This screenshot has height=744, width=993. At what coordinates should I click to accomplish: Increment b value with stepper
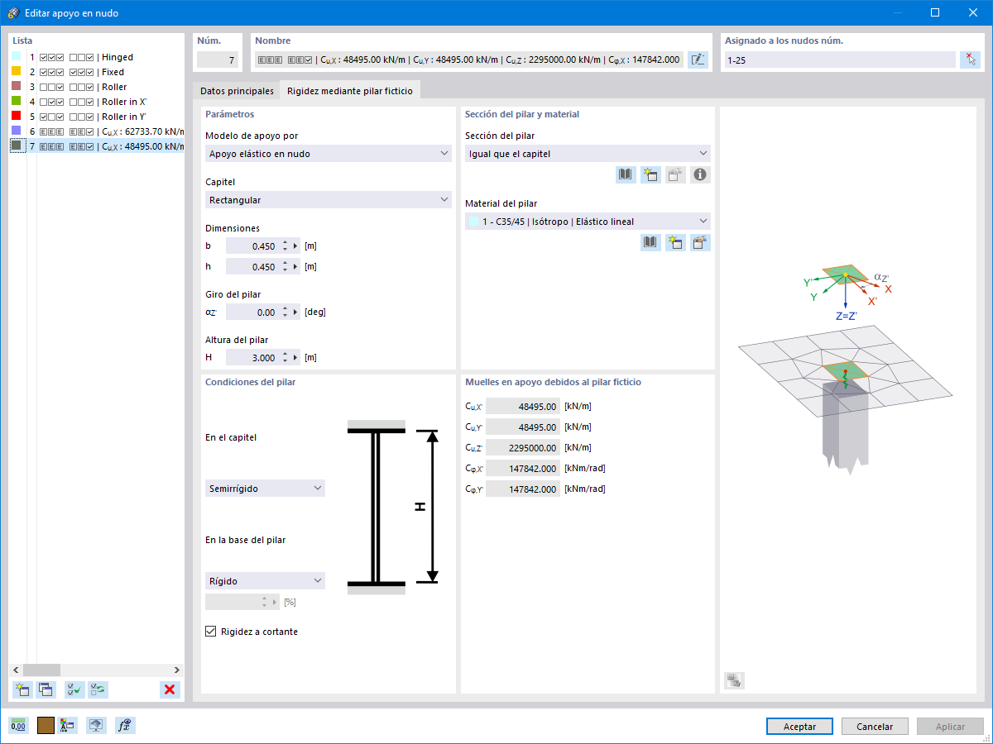click(x=285, y=243)
